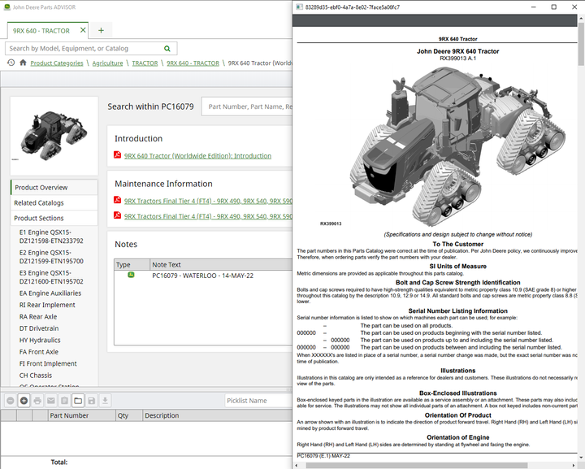Follow the TRACTOR breadcrumb link

tap(145, 63)
